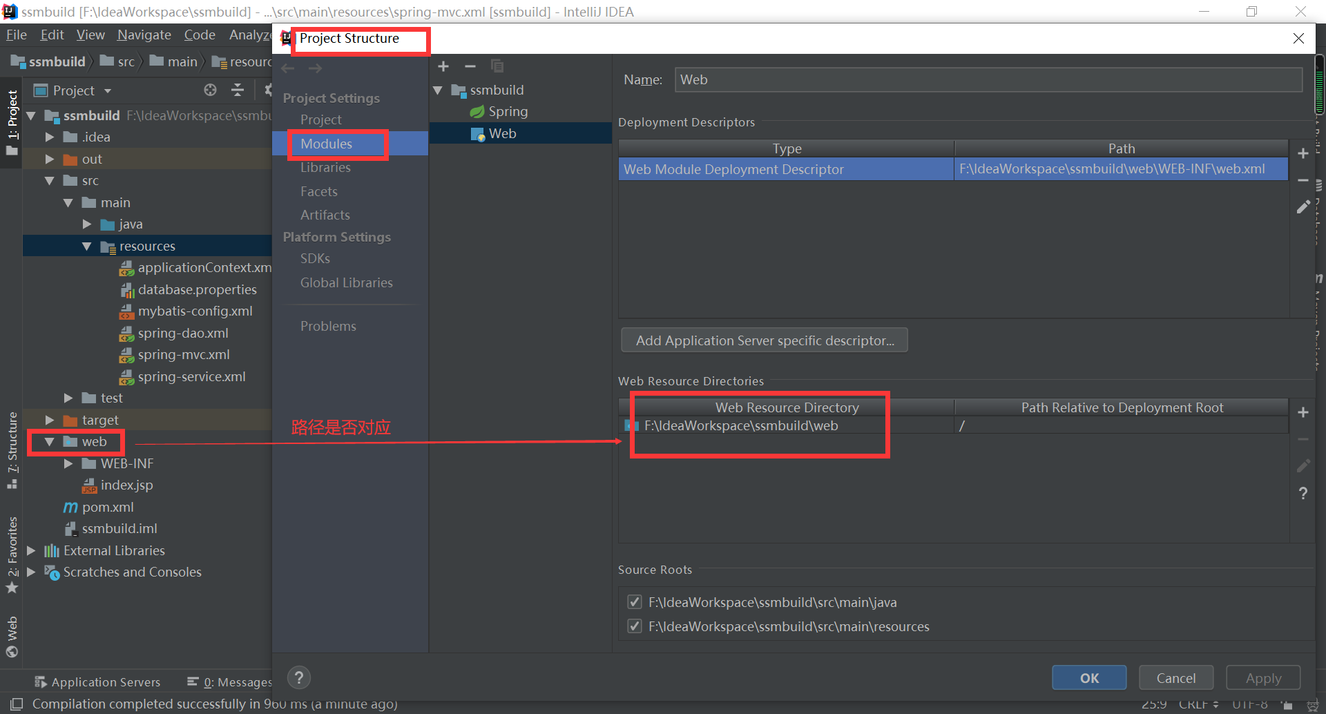Toggle the src\main\resources source root checkbox
Screen dimensions: 1326x714
[634, 626]
